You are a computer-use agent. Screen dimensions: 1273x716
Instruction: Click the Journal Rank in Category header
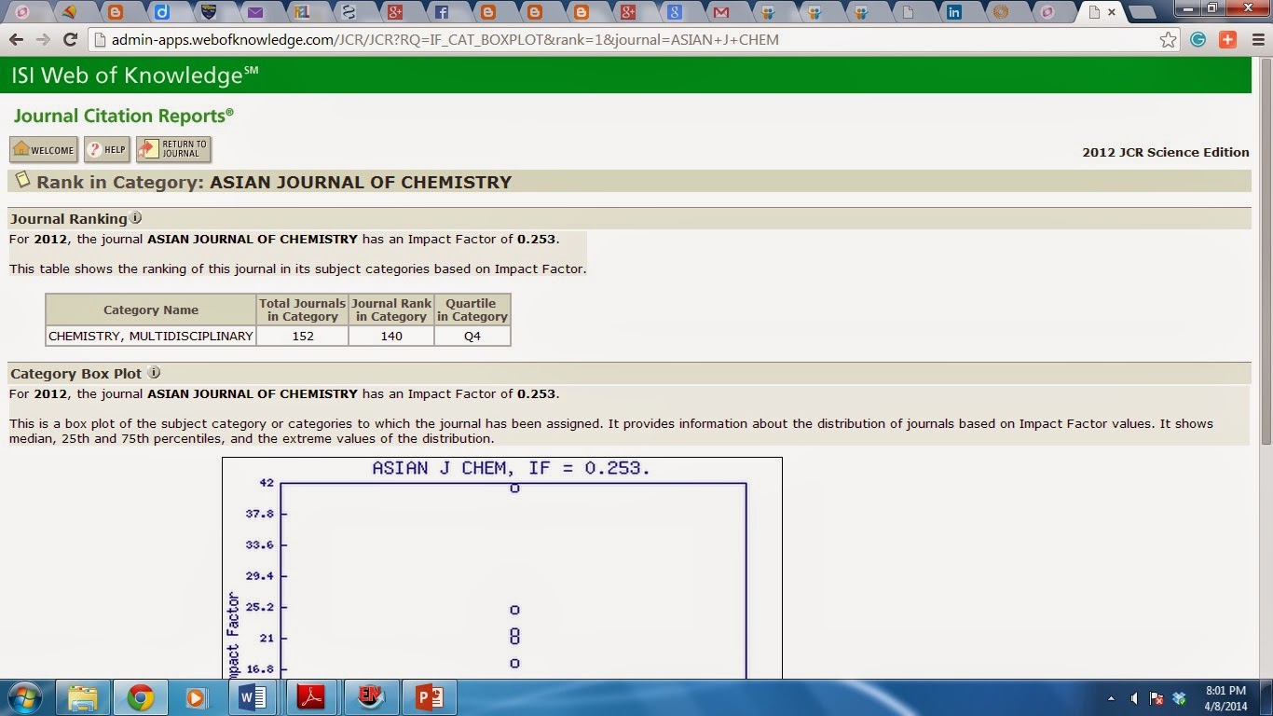point(391,310)
